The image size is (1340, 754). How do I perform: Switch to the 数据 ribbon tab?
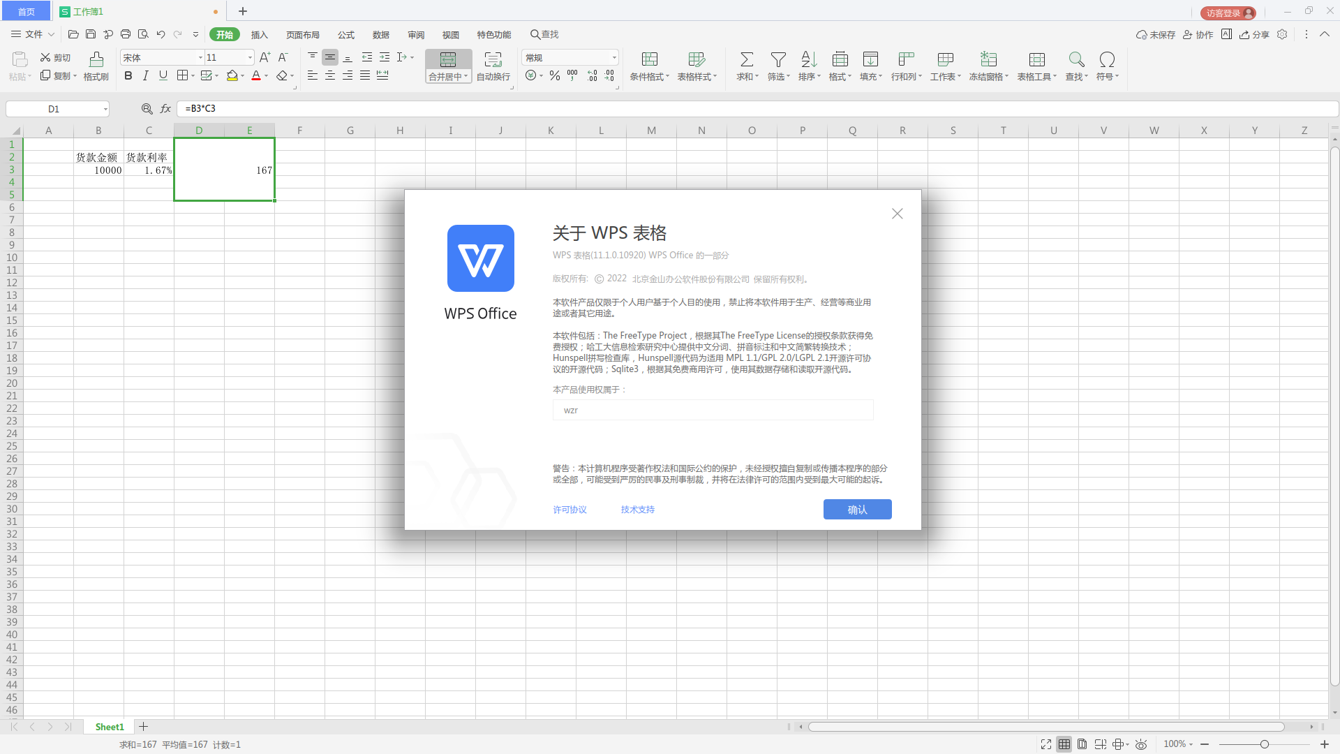coord(380,34)
